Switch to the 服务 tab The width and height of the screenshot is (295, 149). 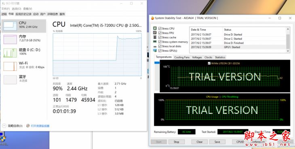(62, 14)
